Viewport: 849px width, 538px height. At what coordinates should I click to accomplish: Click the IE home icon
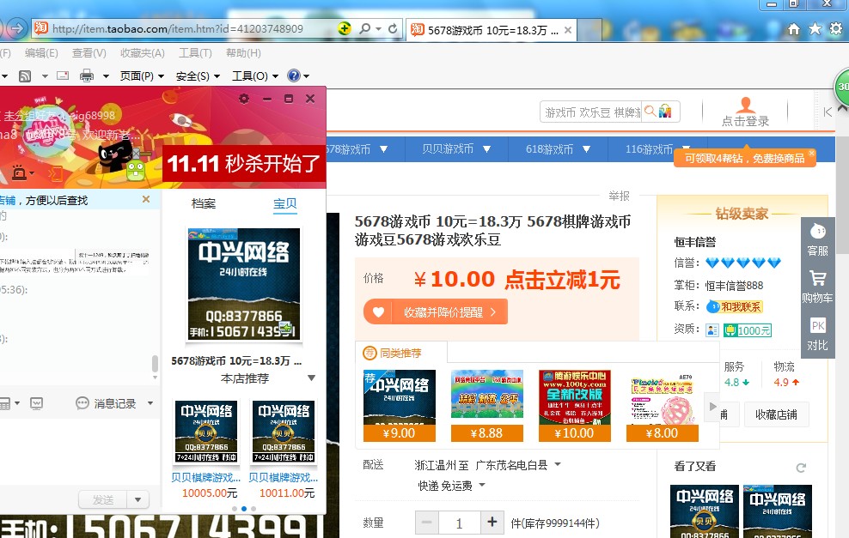tap(794, 29)
